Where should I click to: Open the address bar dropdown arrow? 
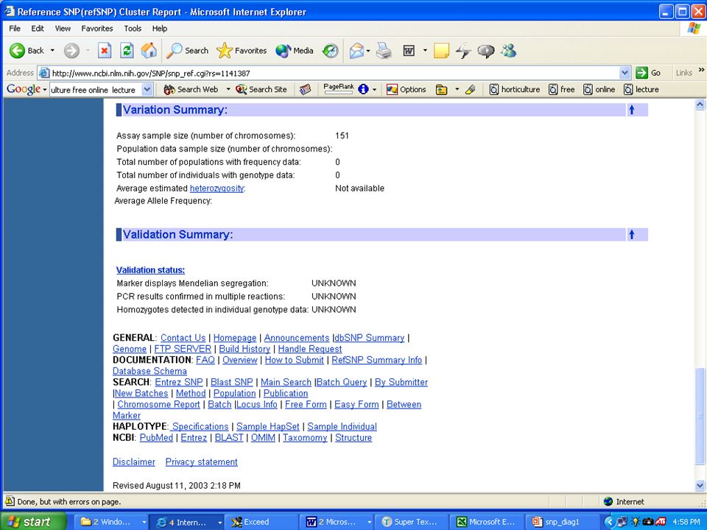click(625, 73)
